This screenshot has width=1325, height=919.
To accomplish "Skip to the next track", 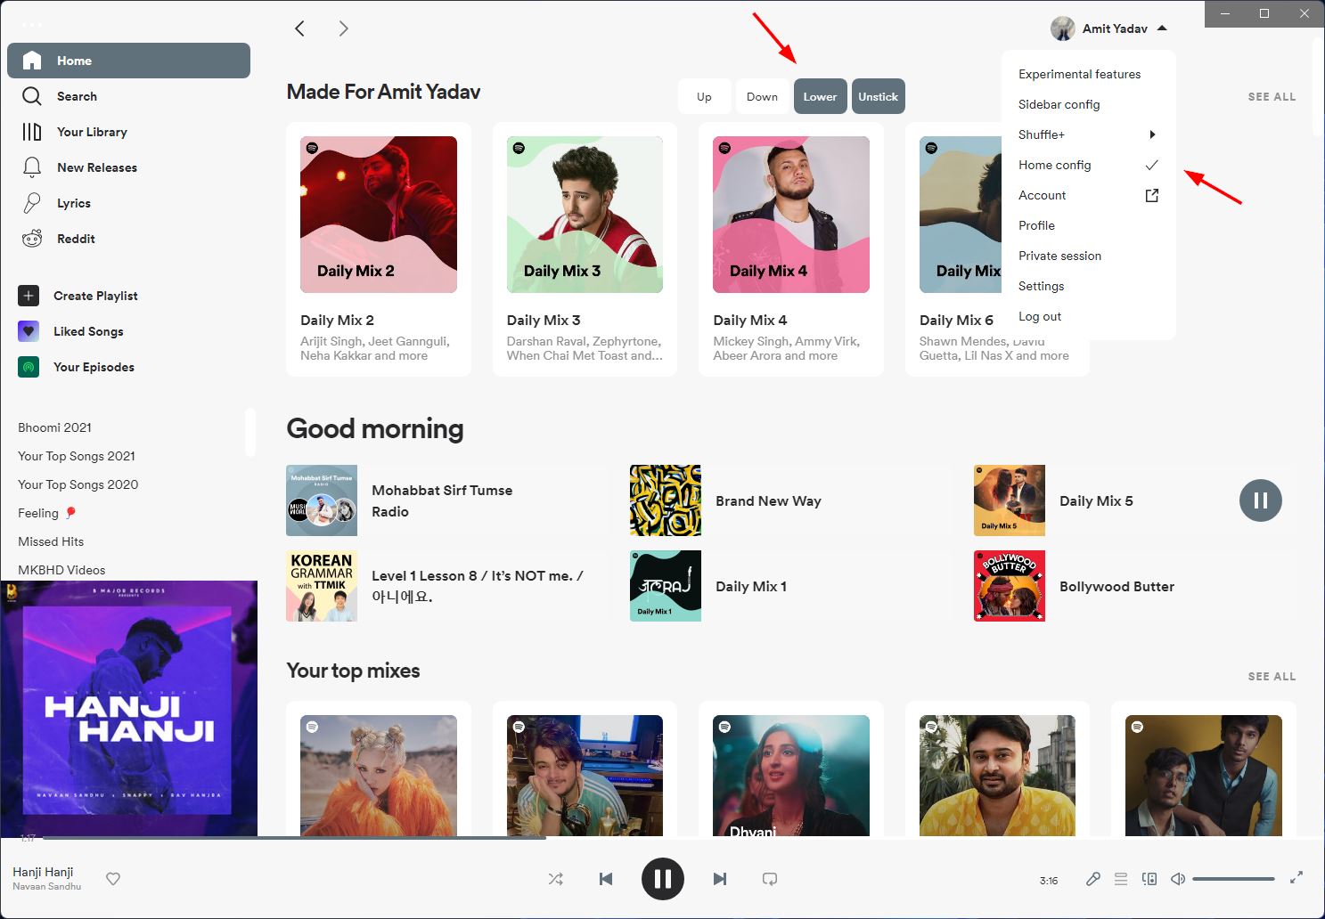I will (720, 879).
